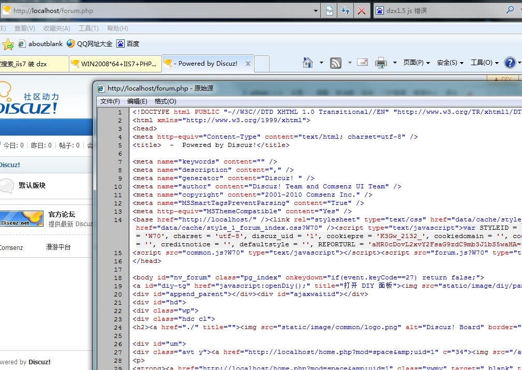The image size is (522, 370).
Task: Open 格式(O) menu in source viewer
Action: [x=166, y=101]
